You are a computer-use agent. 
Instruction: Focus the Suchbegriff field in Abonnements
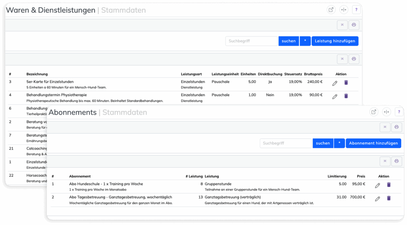click(286, 143)
